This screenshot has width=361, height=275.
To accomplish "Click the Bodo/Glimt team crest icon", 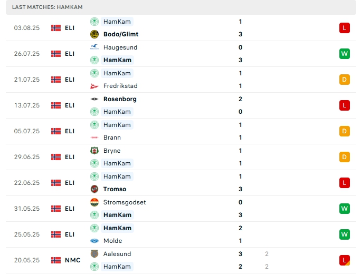I will coord(94,34).
